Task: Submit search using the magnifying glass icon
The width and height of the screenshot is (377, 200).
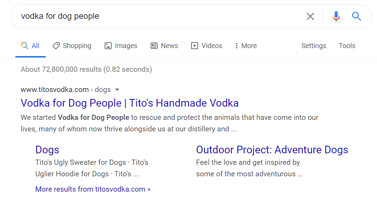Action: tap(356, 16)
